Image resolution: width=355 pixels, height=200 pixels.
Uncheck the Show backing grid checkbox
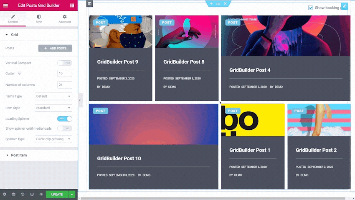pos(310,8)
